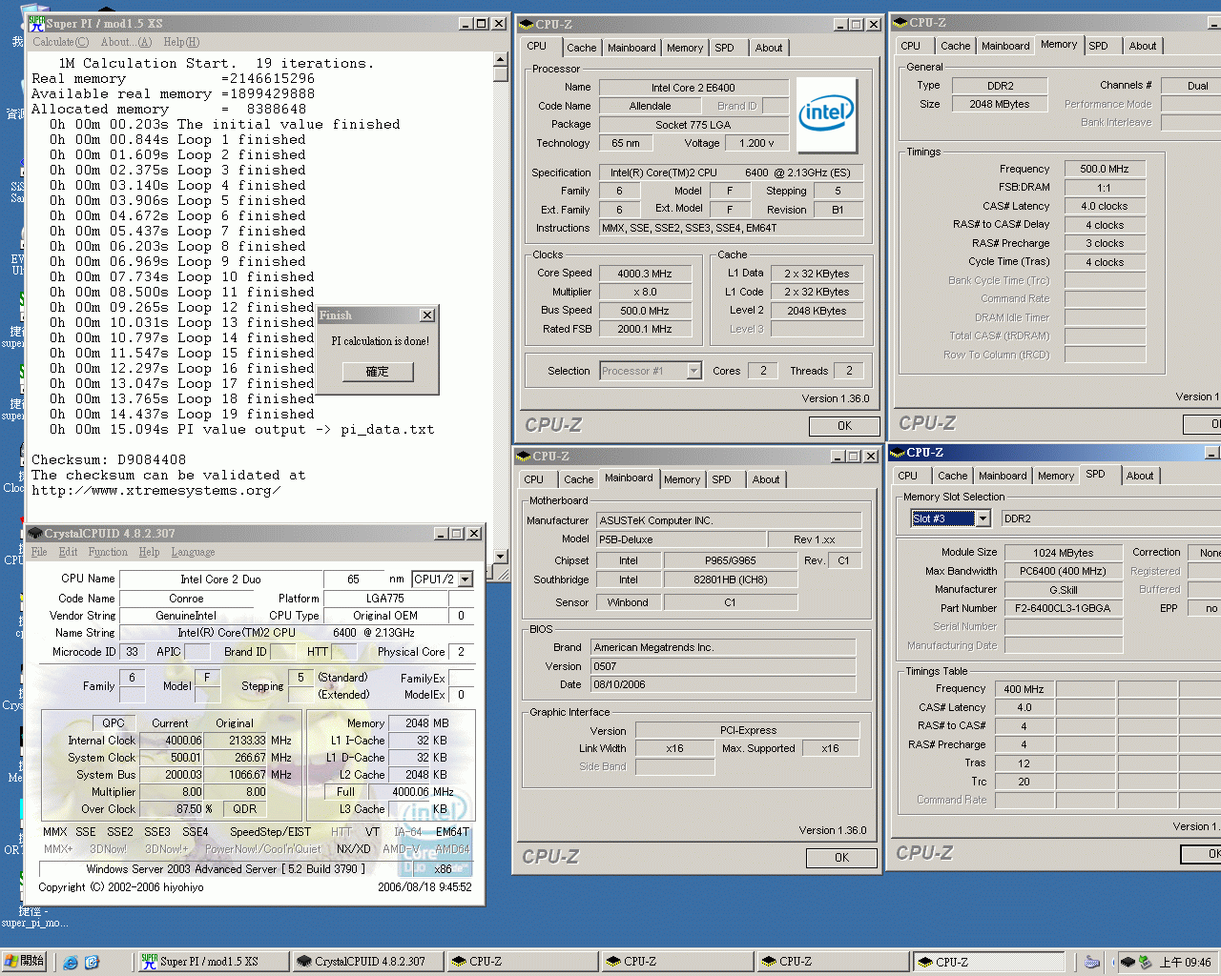The width and height of the screenshot is (1221, 976).
Task: Click OK in the CPU-Z Mainboard window
Action: point(841,858)
